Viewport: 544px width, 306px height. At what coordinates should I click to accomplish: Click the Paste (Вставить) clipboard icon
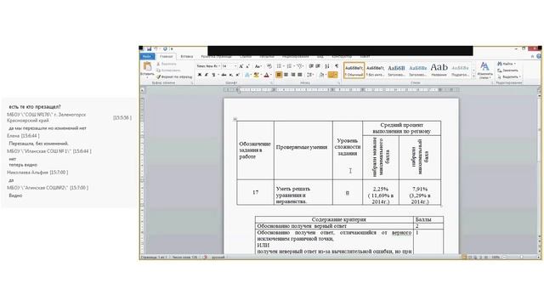[x=147, y=66]
